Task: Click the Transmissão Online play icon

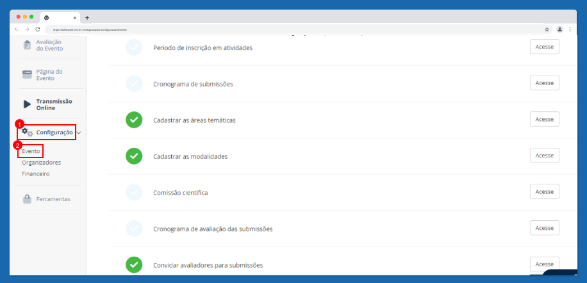Action: pyautogui.click(x=27, y=104)
